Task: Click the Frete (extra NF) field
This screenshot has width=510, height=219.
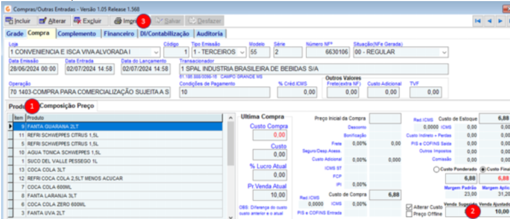Action: point(343,92)
